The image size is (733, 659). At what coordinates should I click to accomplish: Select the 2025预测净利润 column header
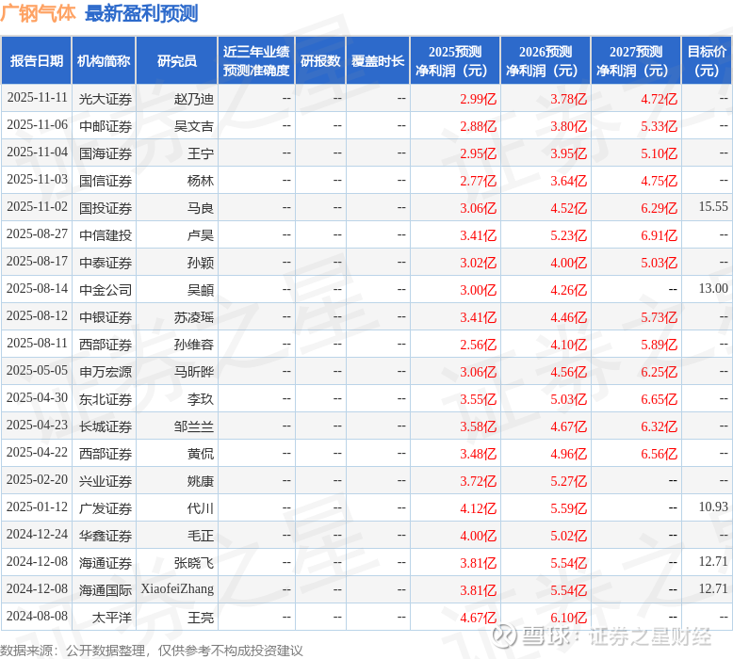click(455, 60)
